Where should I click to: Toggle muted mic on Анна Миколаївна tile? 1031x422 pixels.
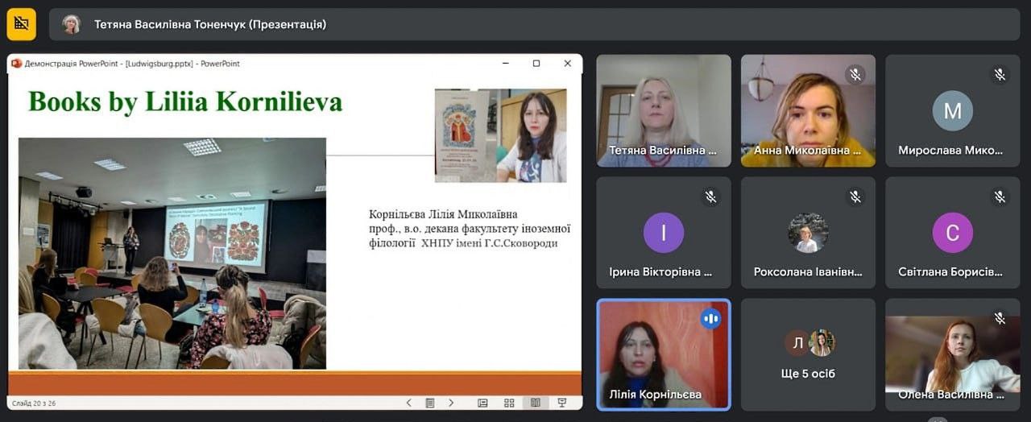tap(855, 75)
